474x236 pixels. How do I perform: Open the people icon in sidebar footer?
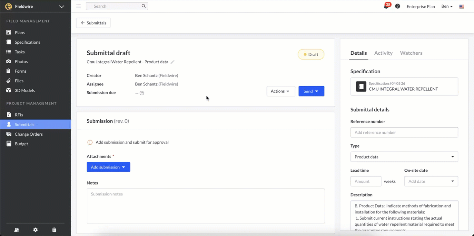(x=17, y=230)
